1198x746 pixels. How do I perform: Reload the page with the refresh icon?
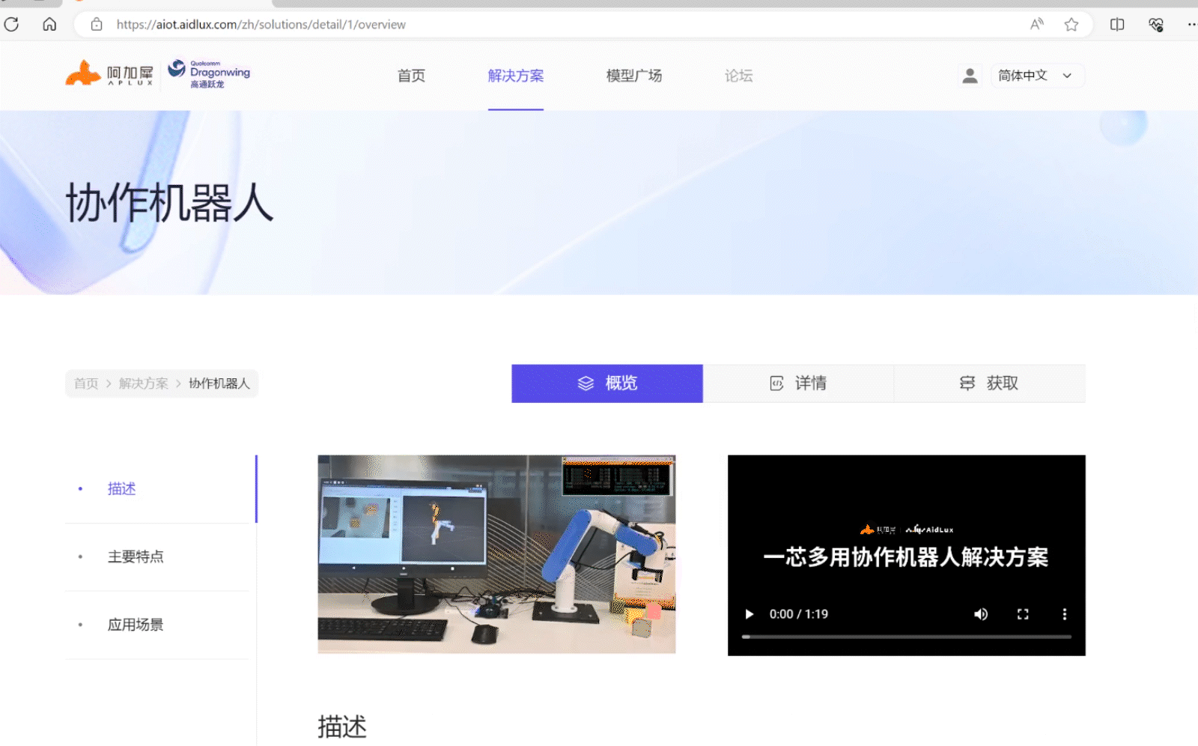[11, 25]
